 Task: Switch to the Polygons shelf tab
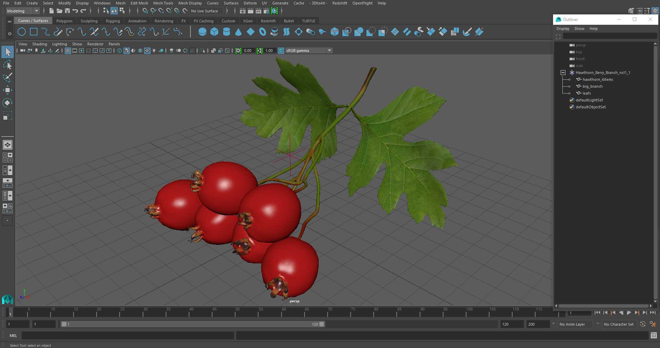pos(64,21)
